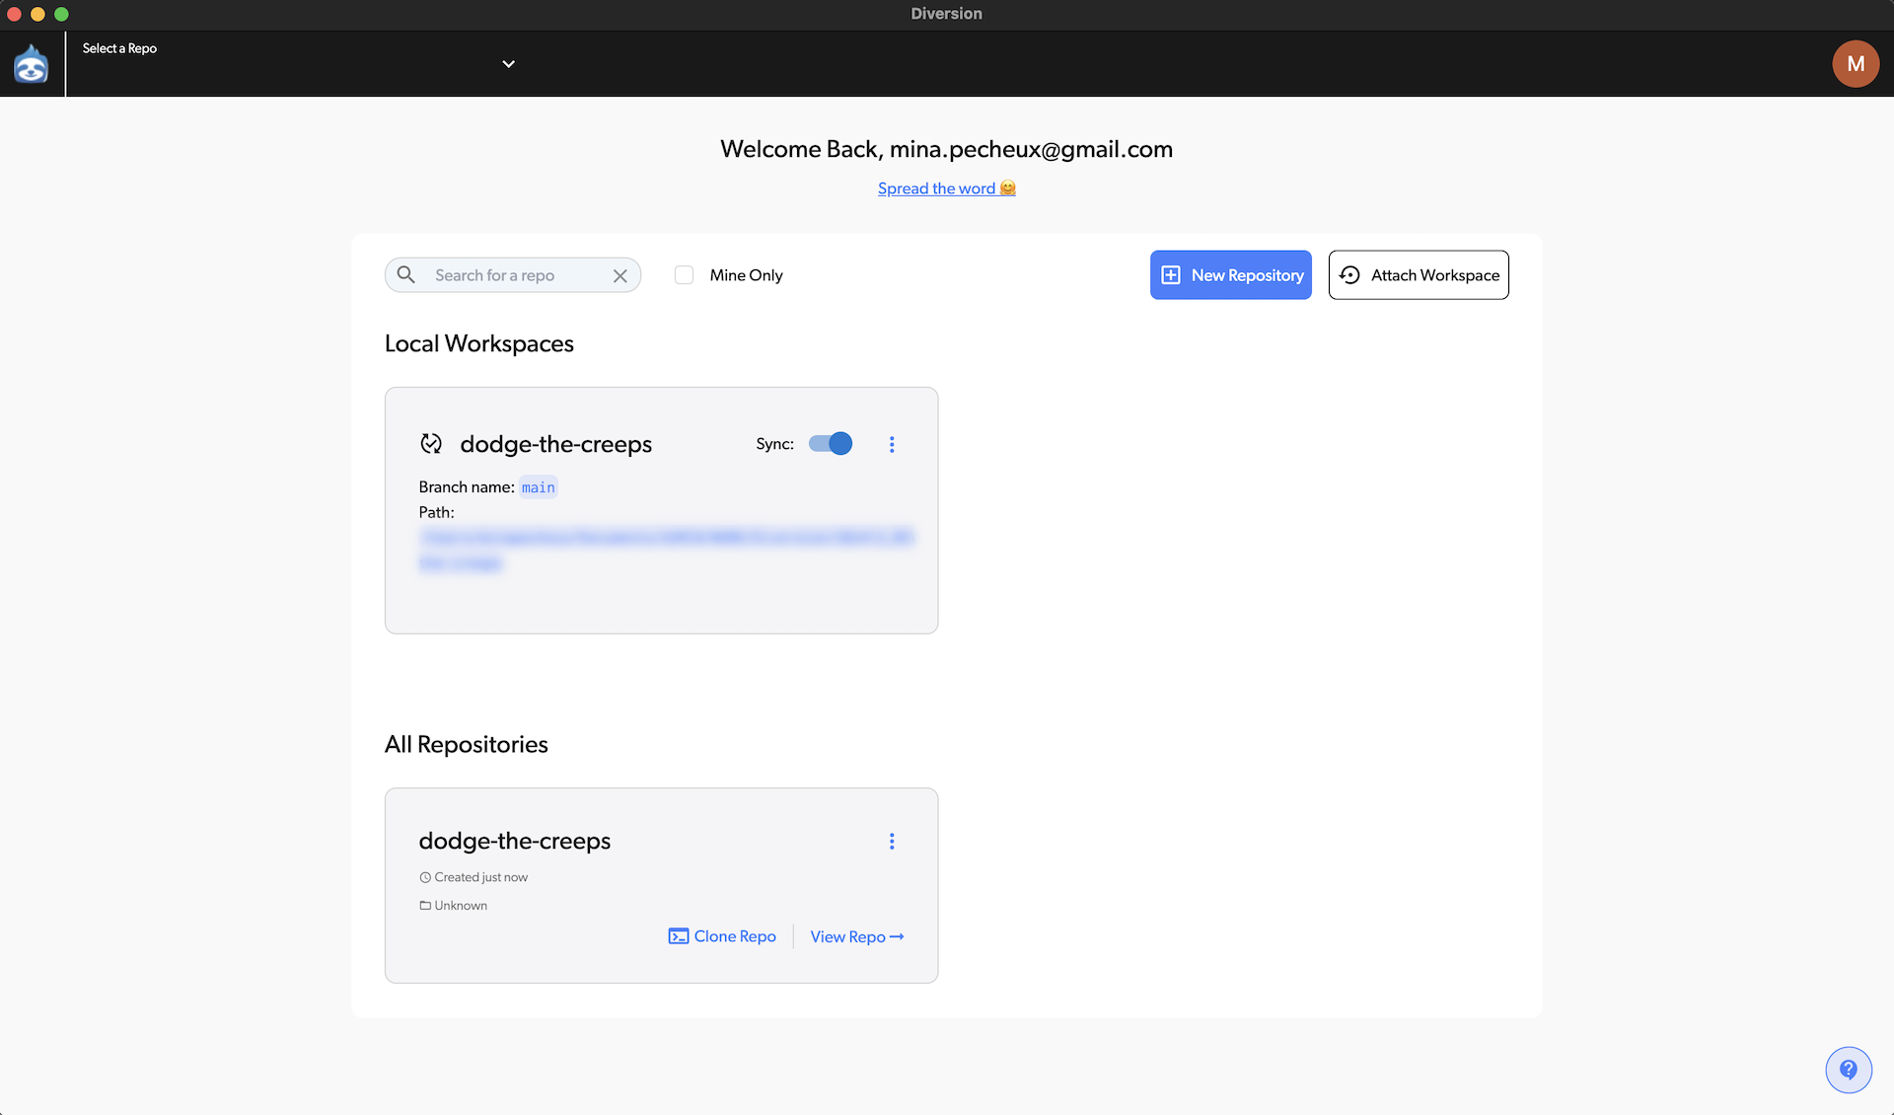This screenshot has height=1115, width=1894.
Task: Open the Select a Repo dropdown chevron
Action: (508, 64)
